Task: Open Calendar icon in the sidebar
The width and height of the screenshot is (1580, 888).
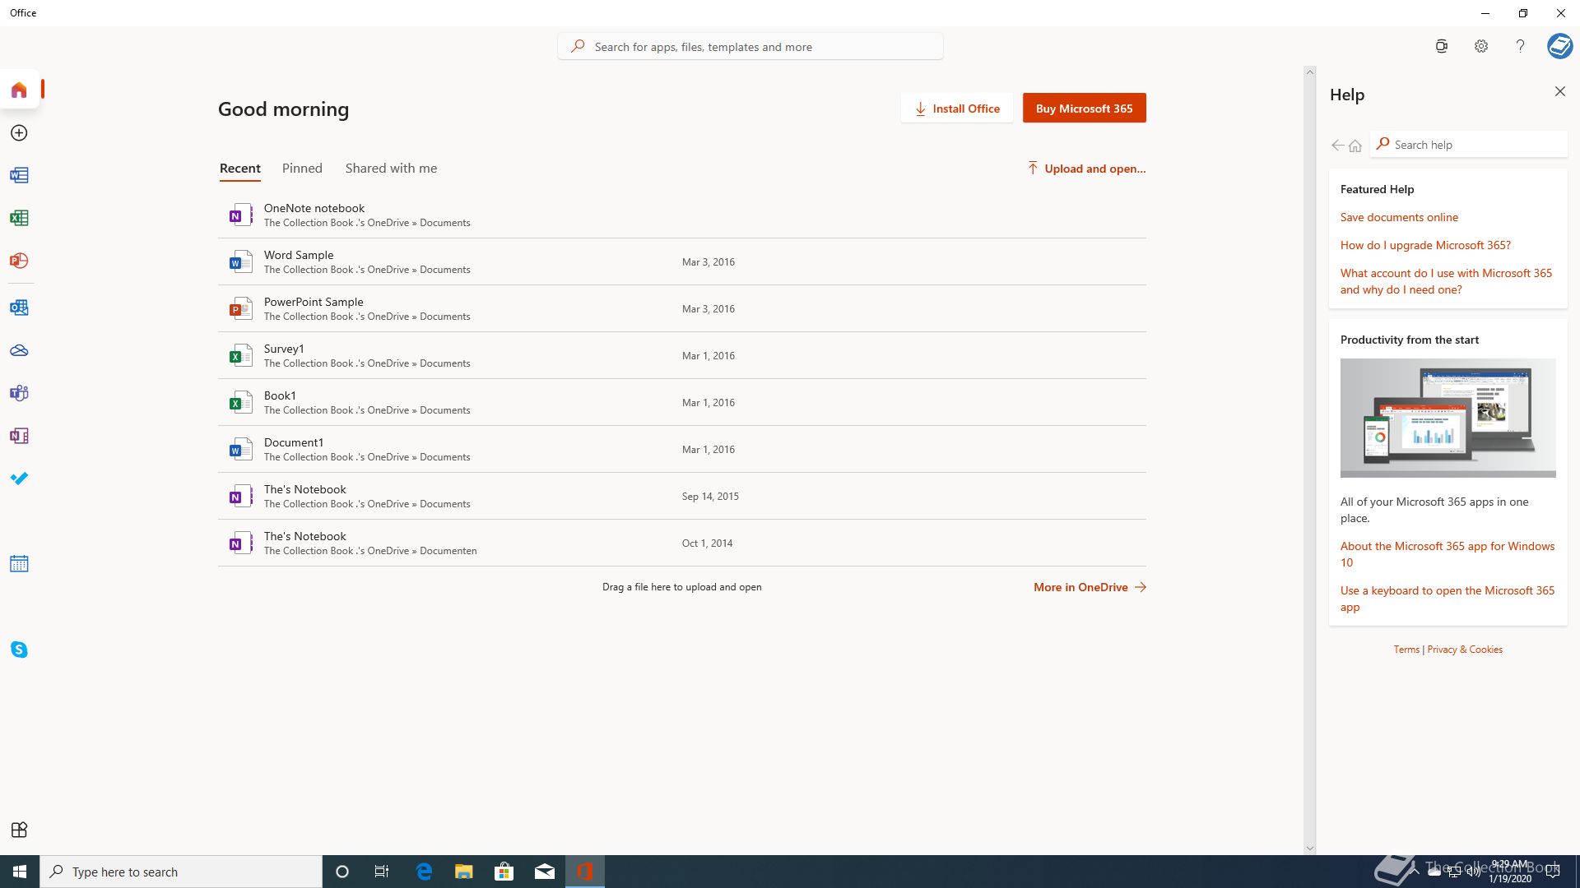Action: [19, 564]
